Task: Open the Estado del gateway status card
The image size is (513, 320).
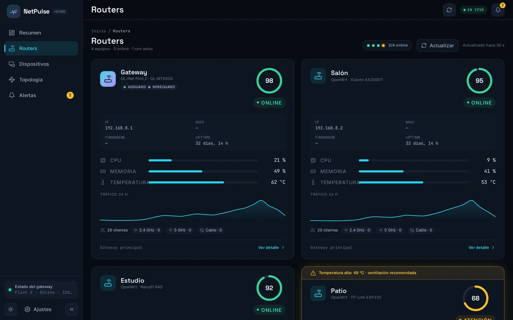Action: (41, 289)
